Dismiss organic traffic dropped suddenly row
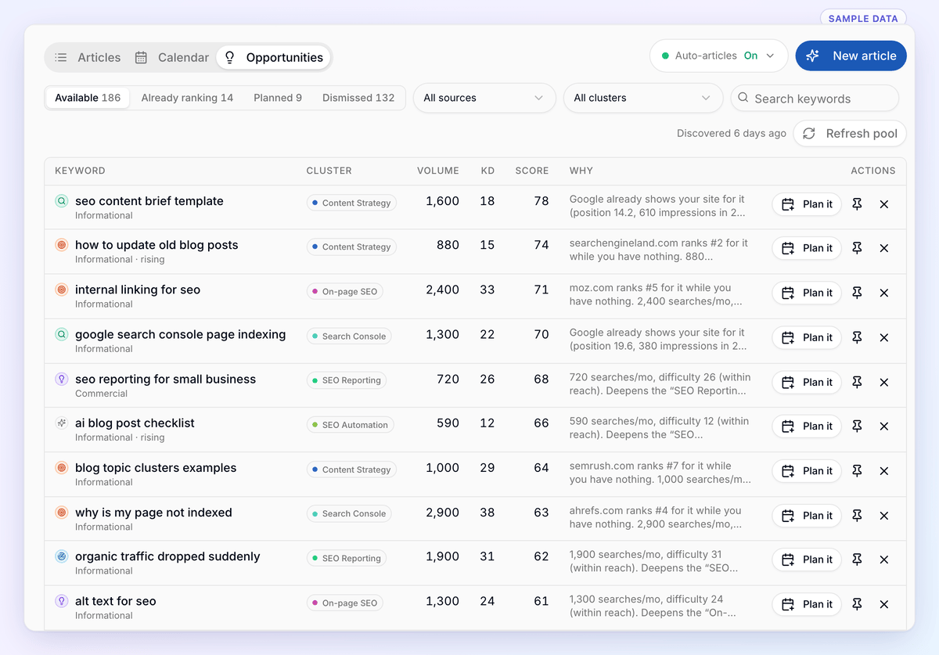This screenshot has height=655, width=939. pyautogui.click(x=884, y=560)
